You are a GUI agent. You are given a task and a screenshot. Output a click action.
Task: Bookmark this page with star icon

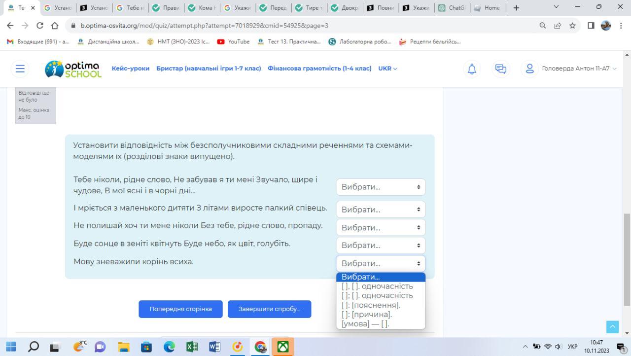(572, 26)
